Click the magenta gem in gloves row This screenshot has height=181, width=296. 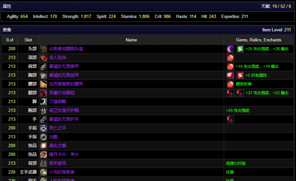(x=230, y=119)
